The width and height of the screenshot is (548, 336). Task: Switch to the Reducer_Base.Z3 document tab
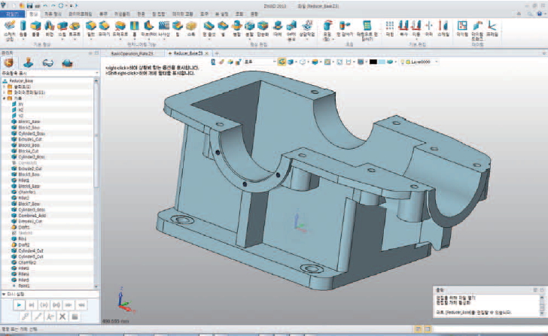click(187, 53)
